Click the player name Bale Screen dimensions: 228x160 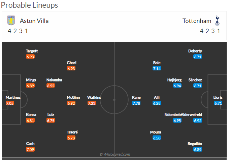coord(157,63)
